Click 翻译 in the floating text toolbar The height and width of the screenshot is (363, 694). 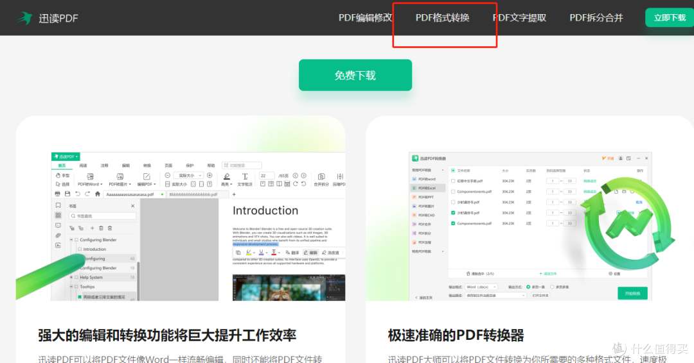coord(292,253)
